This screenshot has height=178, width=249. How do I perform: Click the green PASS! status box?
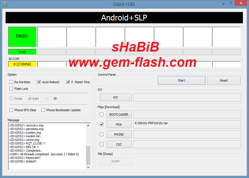22,37
